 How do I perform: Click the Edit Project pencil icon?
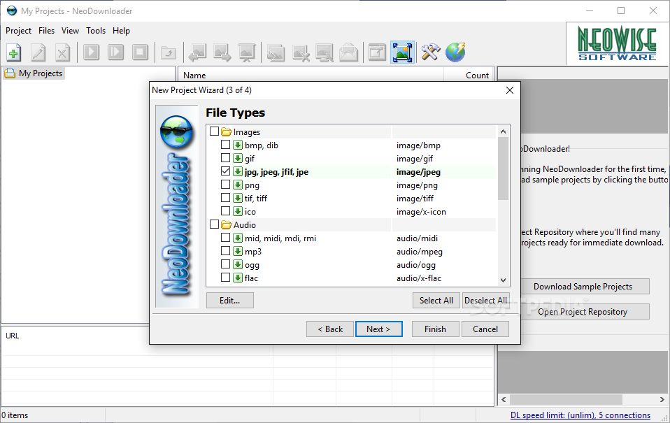38,52
